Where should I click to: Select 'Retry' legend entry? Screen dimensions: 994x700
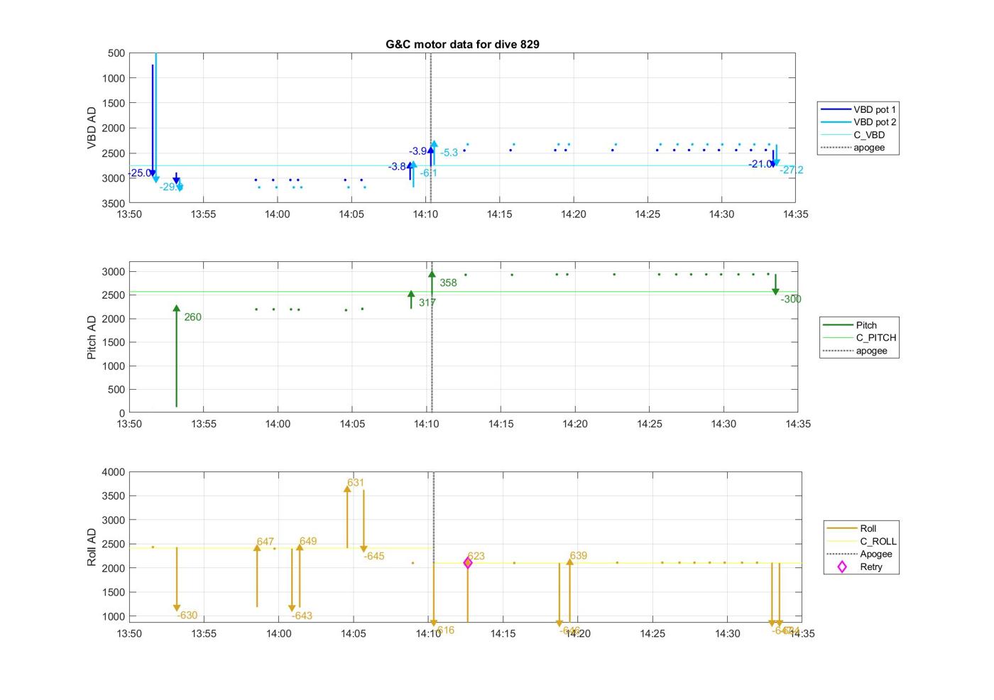click(858, 567)
